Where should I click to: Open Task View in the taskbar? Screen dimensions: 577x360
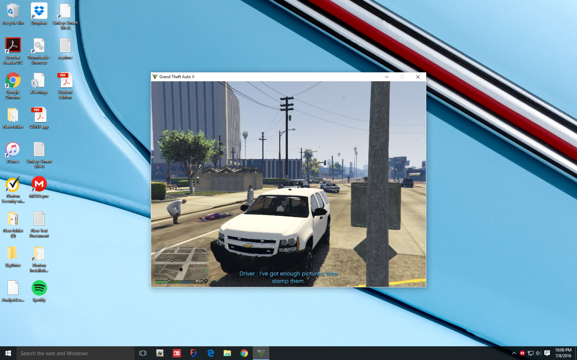click(x=143, y=353)
